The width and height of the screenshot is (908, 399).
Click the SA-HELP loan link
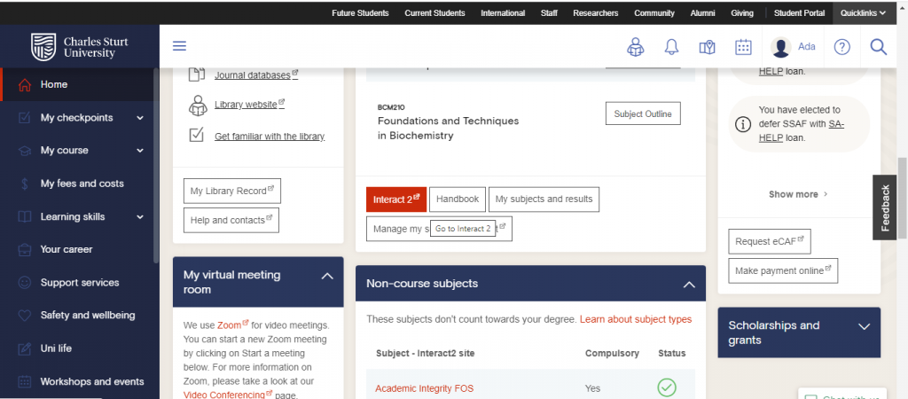(x=802, y=131)
